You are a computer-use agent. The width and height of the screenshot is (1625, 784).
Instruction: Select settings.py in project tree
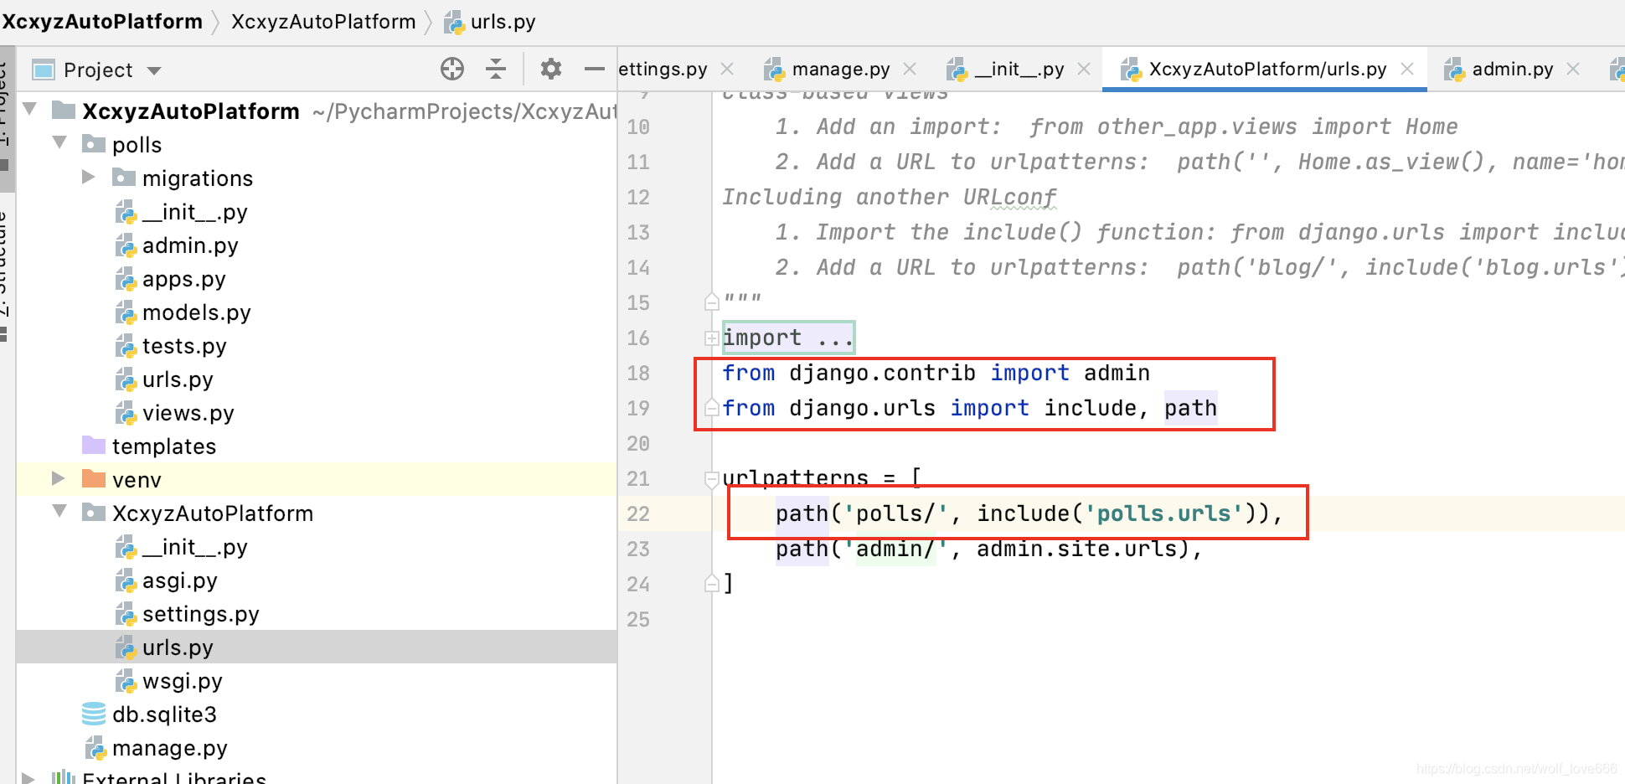click(200, 614)
